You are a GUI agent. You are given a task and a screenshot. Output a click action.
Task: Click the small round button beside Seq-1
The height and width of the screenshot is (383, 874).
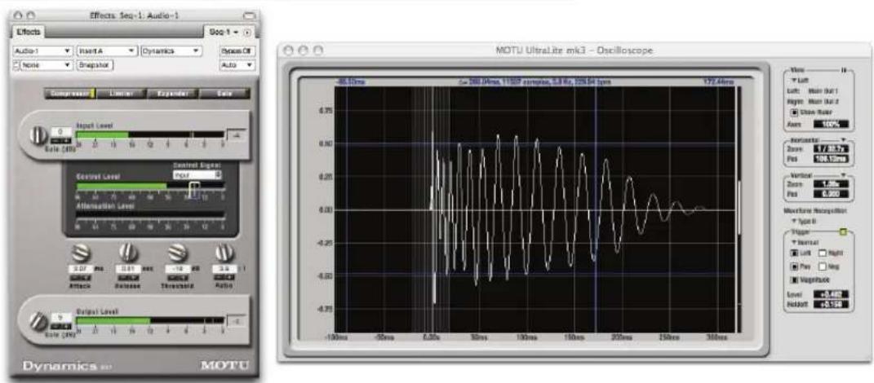[x=247, y=33]
